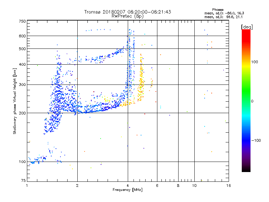Click the plot title 'Tromsø 20180207 08:20:00-08:21:43'
This screenshot has width=269, height=202.
coord(127,12)
